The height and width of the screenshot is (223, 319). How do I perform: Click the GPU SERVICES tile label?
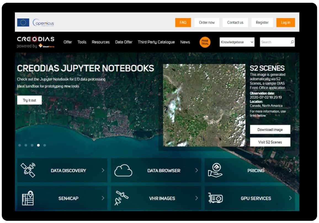pyautogui.click(x=256, y=198)
